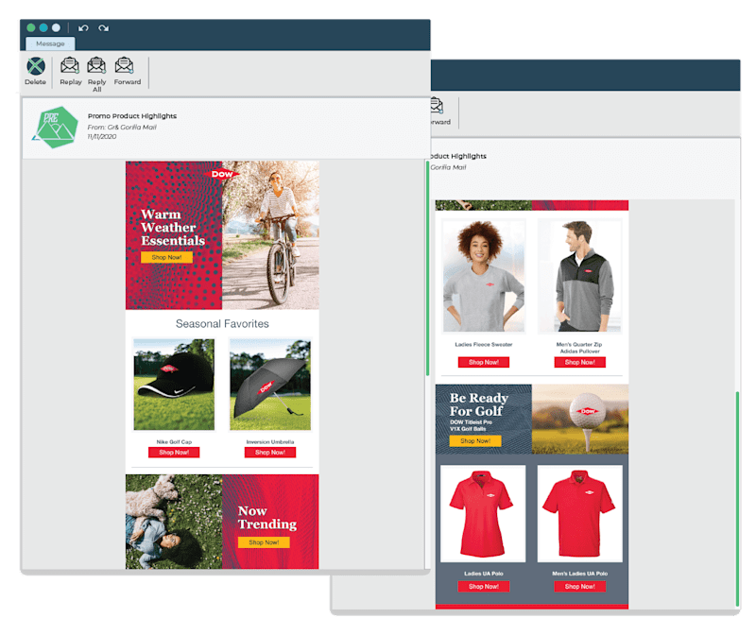Click the DOW logo on top banner
Screen dimensions: 756x635
click(222, 174)
